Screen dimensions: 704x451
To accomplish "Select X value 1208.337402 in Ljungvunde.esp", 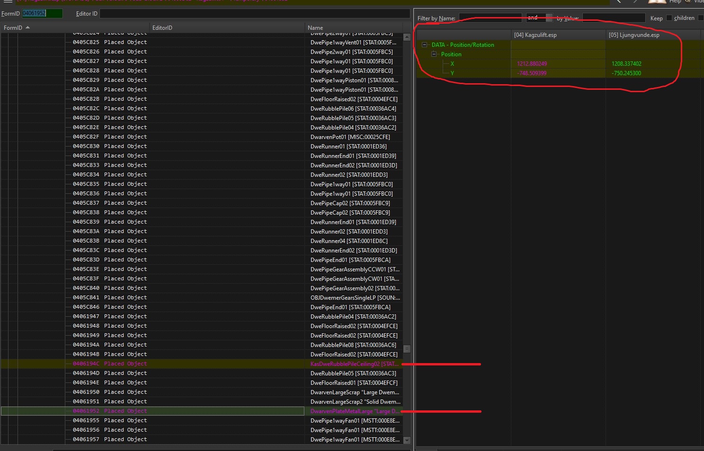I will click(626, 64).
